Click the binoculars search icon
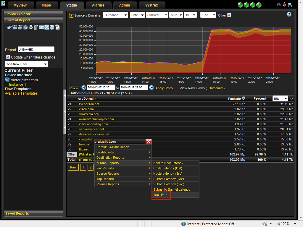Viewport: 303px width, 227px height. click(278, 5)
